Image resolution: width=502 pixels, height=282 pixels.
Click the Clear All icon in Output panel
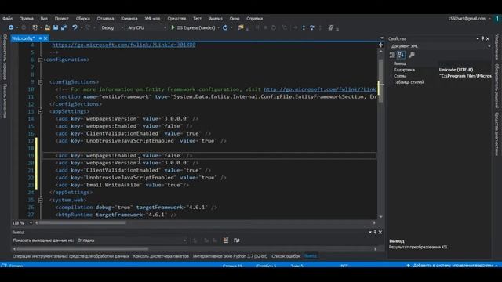(x=226, y=240)
